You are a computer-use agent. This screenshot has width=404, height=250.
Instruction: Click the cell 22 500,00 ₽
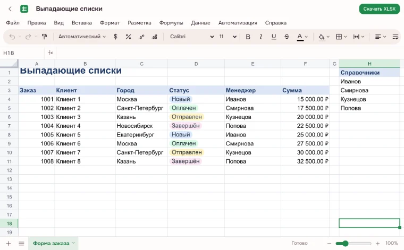pyautogui.click(x=305, y=126)
